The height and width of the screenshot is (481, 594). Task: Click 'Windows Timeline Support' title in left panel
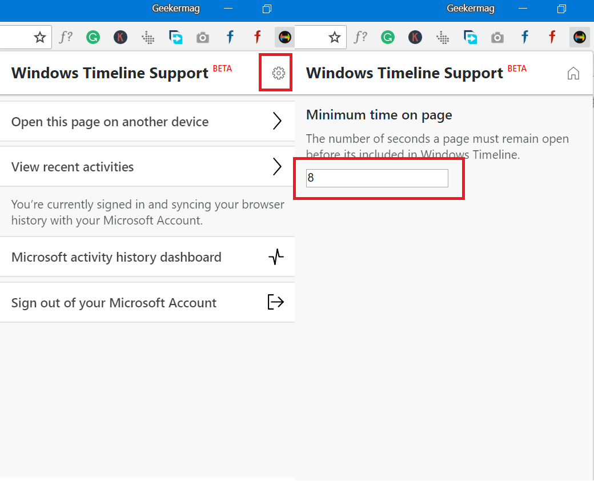point(110,73)
